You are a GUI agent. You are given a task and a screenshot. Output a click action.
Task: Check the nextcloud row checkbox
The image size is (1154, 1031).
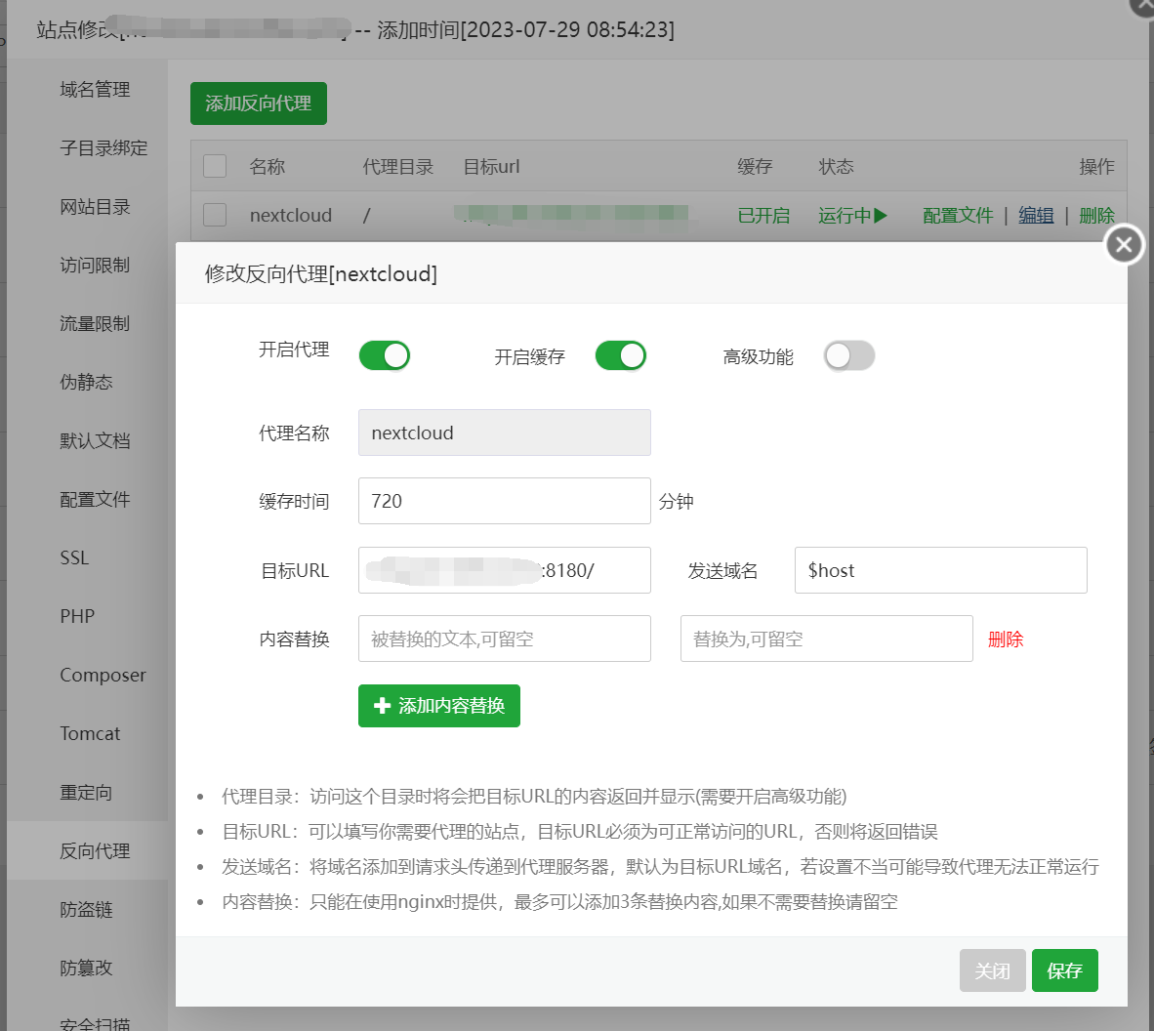(214, 215)
